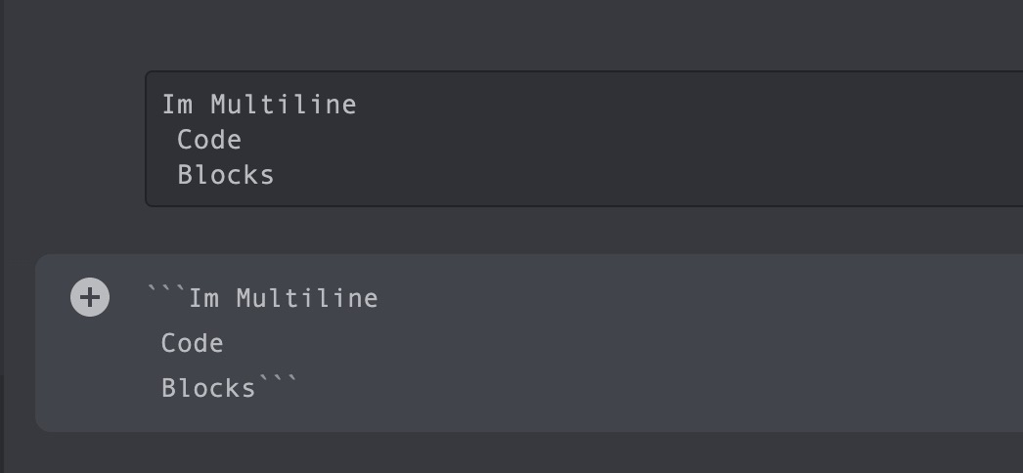
Task: Click the opening backticks in message input
Action: click(x=166, y=293)
